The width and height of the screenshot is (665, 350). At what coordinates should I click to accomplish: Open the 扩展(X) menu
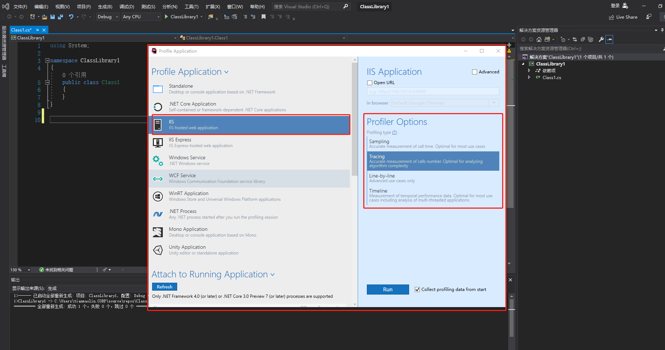[213, 6]
